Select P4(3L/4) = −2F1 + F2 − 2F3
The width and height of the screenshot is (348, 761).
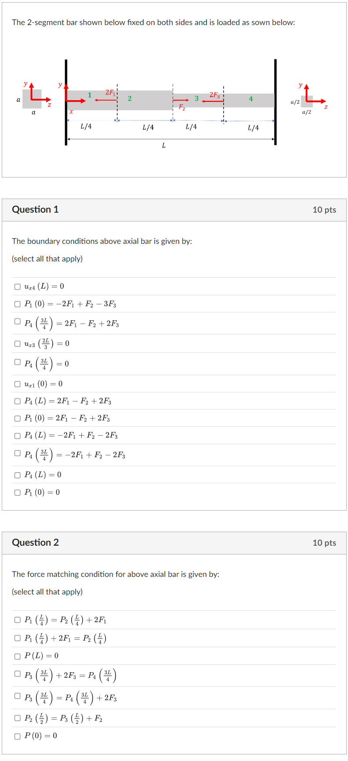pos(17,455)
